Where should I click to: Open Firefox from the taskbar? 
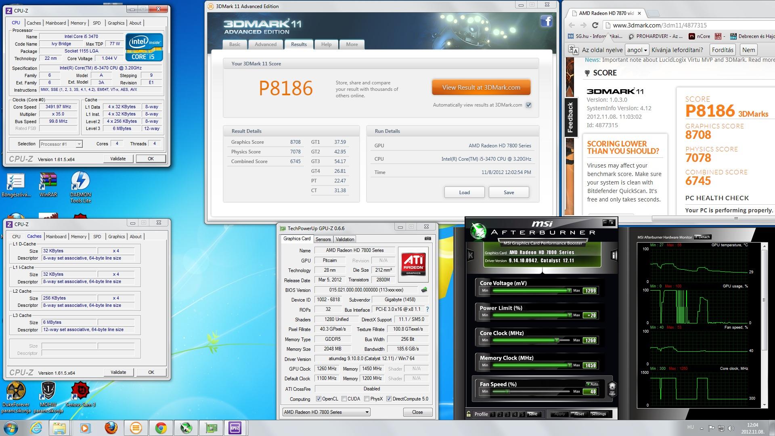[x=111, y=428]
